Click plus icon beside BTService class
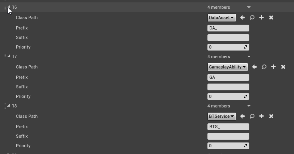The width and height of the screenshot is (294, 154). 261,116
